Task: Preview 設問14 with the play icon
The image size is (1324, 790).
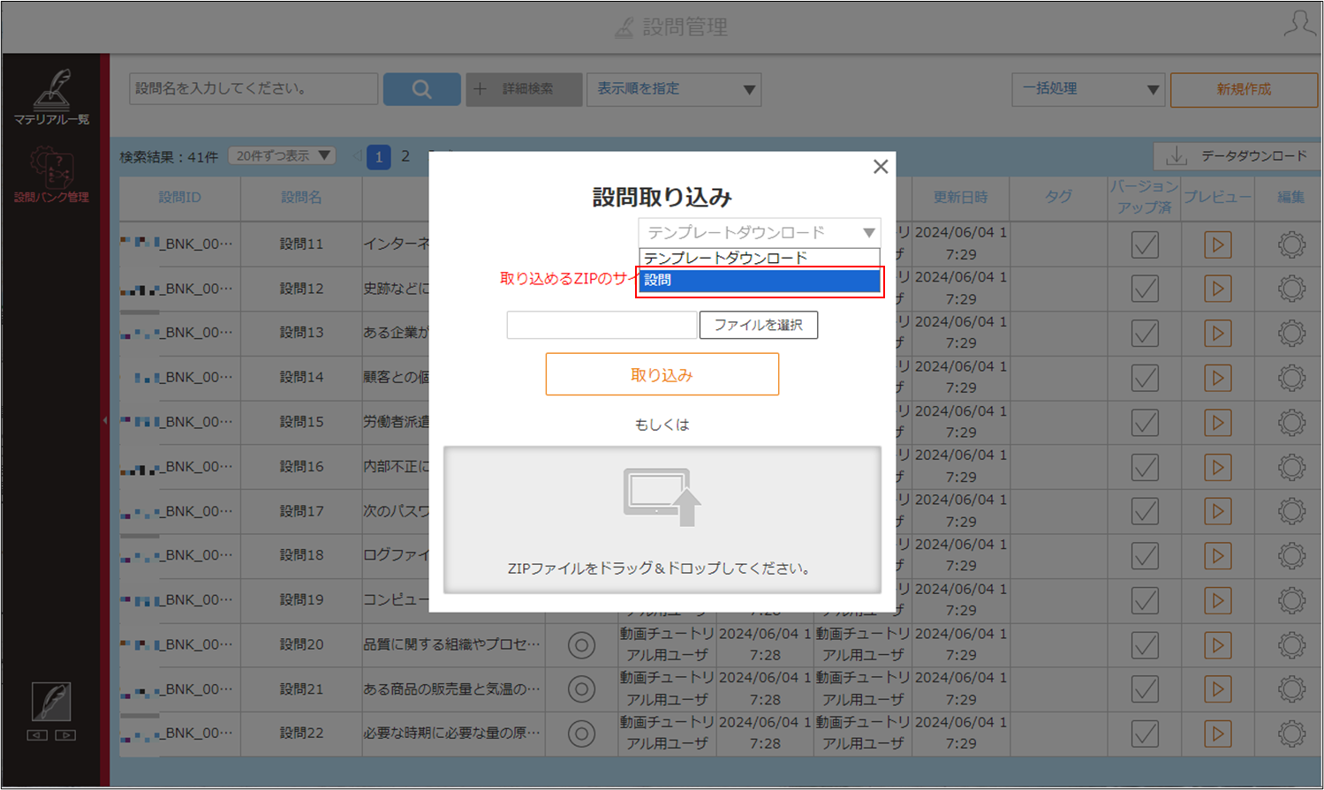Action: point(1218,378)
